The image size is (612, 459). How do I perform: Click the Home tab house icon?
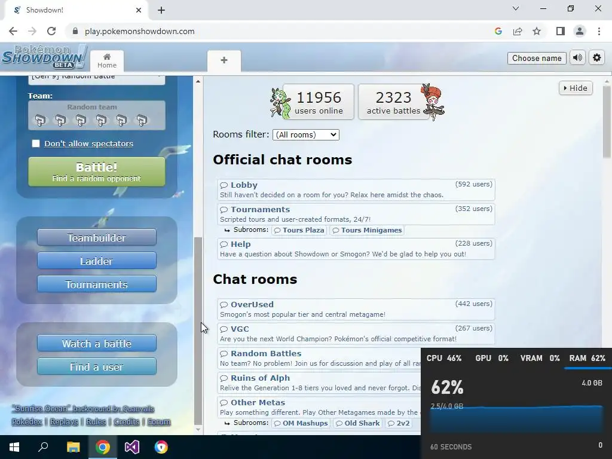pyautogui.click(x=107, y=57)
